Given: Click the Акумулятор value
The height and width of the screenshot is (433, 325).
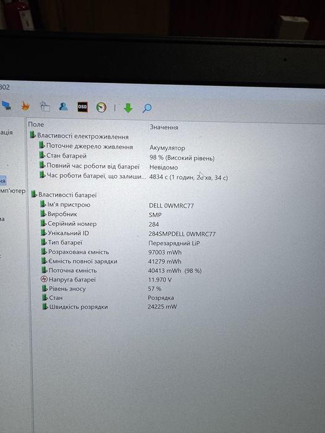Looking at the screenshot, I should point(167,148).
